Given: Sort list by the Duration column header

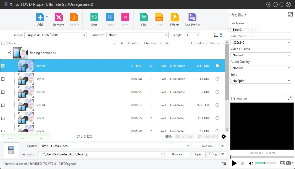Looking at the screenshot, I should (134, 43).
